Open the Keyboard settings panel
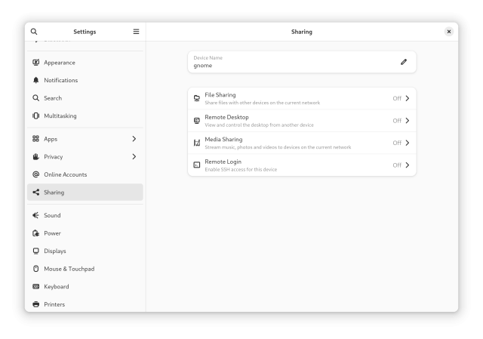The image size is (483, 339). coord(85,286)
